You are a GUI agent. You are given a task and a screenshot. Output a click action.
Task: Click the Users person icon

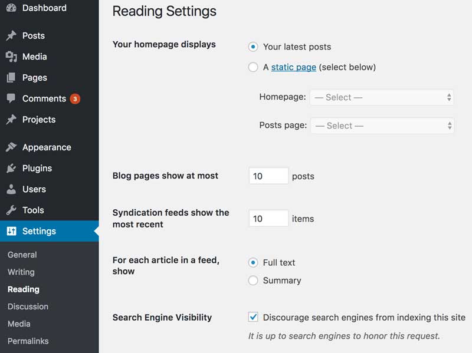[x=11, y=189]
